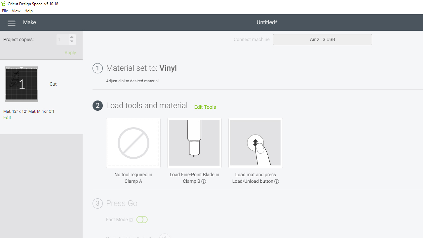The width and height of the screenshot is (423, 238).
Task: Open info icon beside Clamp B
Action: click(204, 181)
